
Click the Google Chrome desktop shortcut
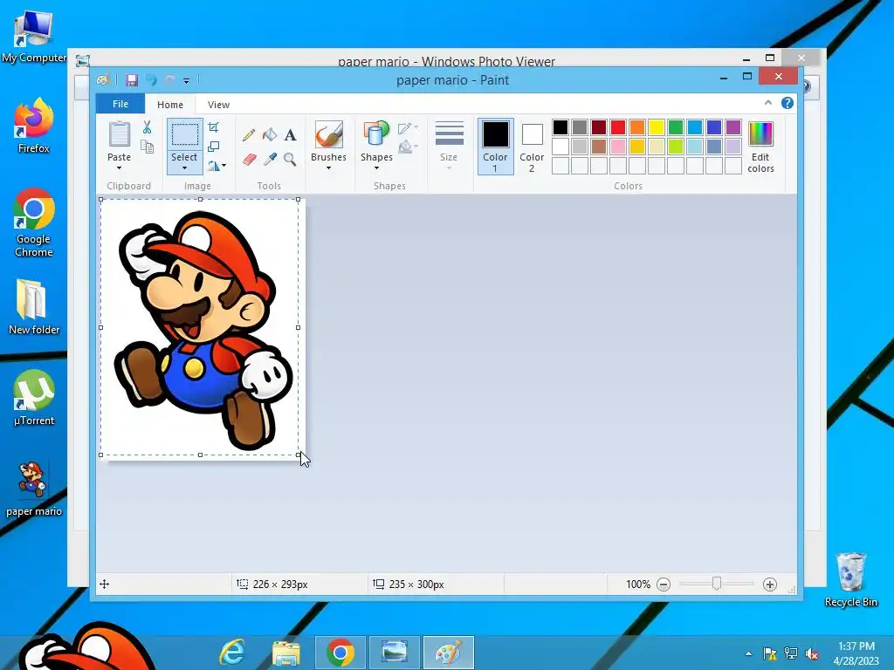tap(34, 222)
